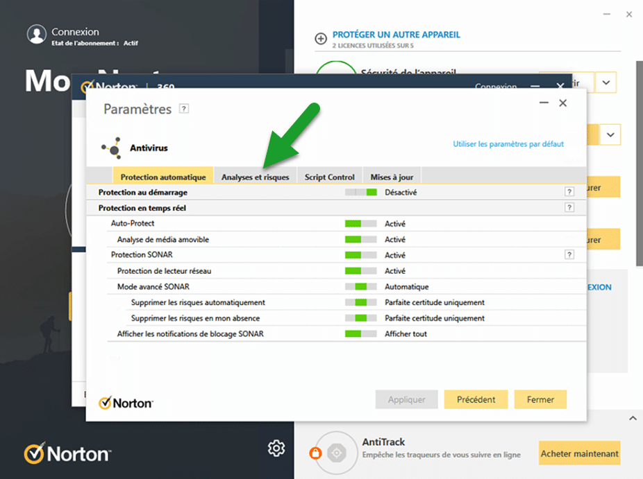Click the Afficher tout value text
Viewport: 643px width, 479px height.
click(x=406, y=334)
